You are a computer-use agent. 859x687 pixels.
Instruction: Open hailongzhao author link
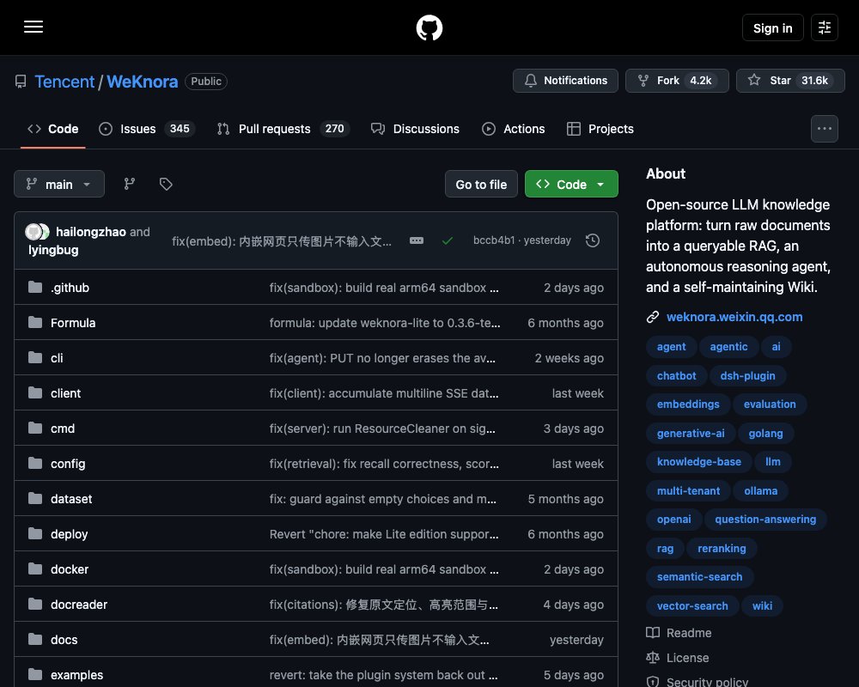(x=91, y=232)
